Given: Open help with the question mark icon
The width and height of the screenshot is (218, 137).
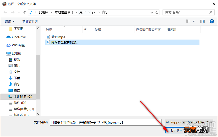Looking at the screenshot, I should [212, 21].
